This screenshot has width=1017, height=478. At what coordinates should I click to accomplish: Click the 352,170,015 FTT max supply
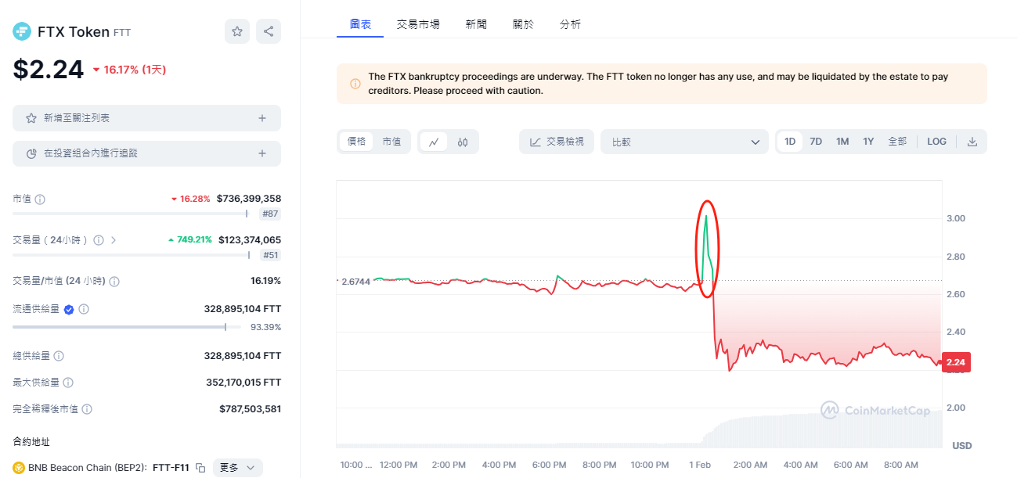click(243, 382)
